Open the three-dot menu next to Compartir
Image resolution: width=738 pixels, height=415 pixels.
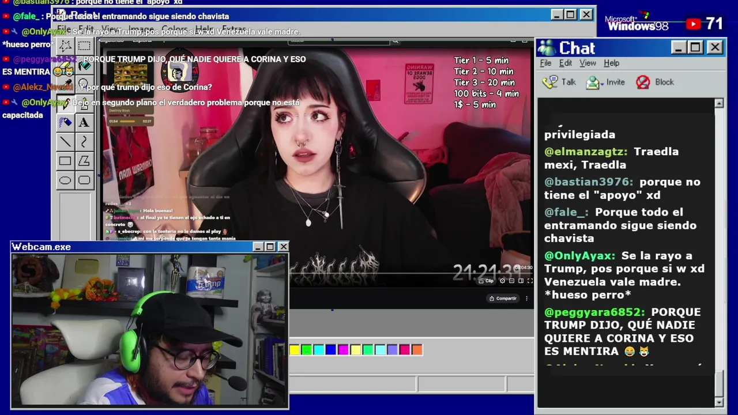click(526, 299)
